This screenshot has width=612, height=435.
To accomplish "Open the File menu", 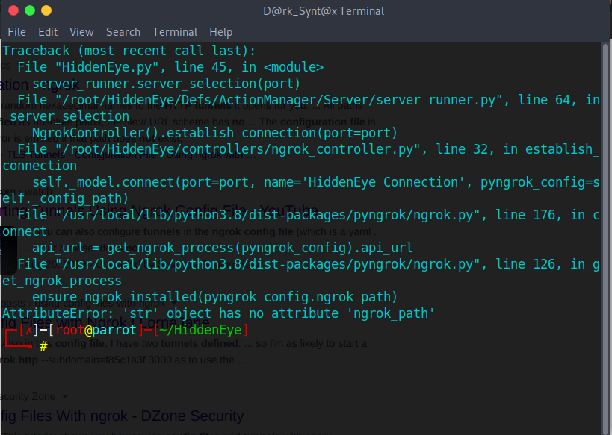I will [x=16, y=32].
